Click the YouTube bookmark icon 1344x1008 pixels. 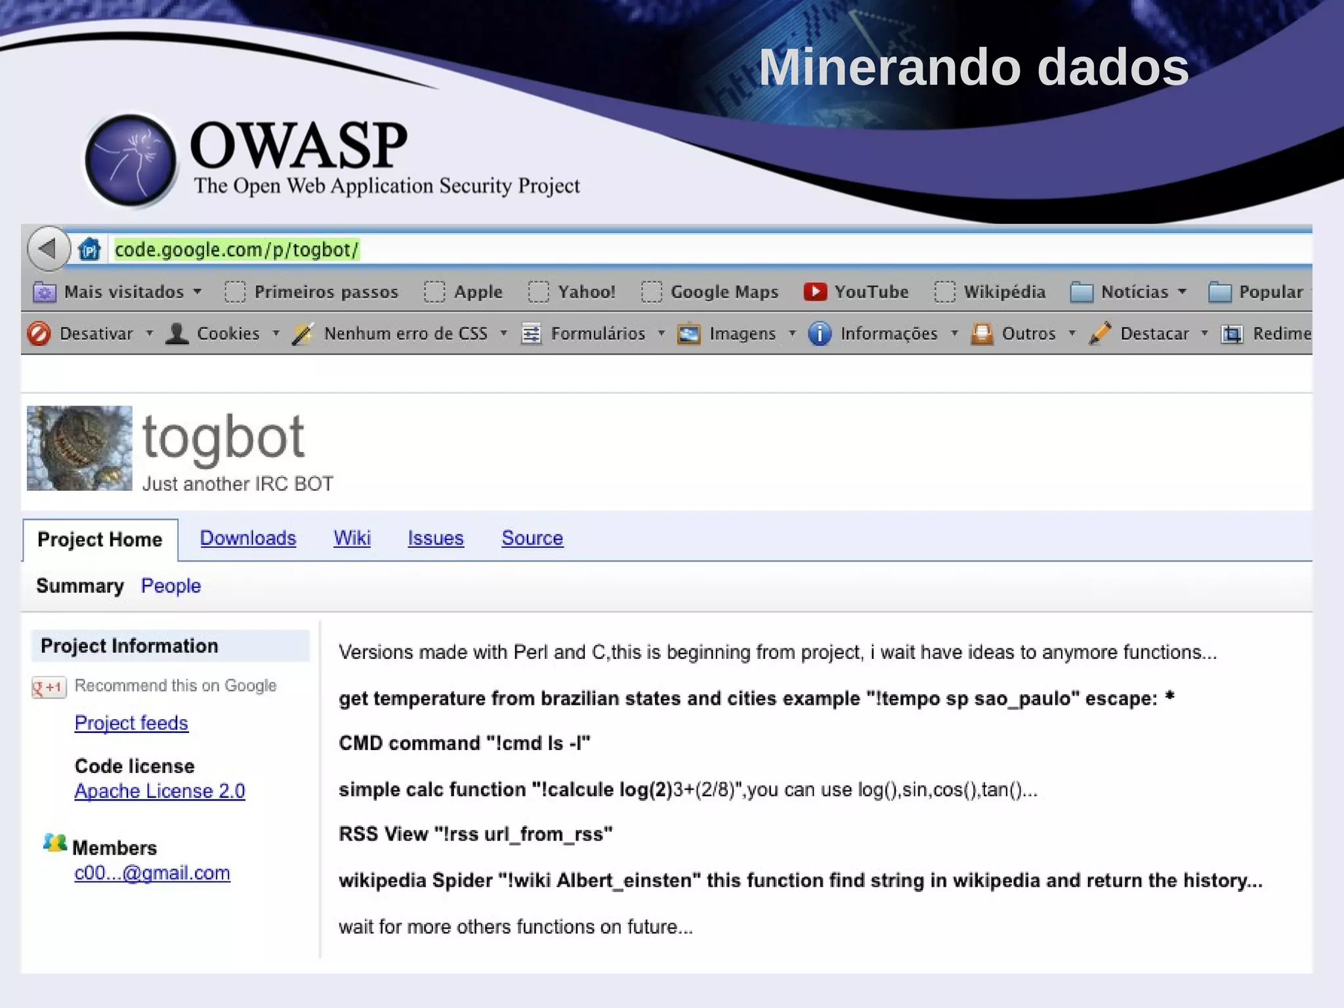[x=814, y=292]
